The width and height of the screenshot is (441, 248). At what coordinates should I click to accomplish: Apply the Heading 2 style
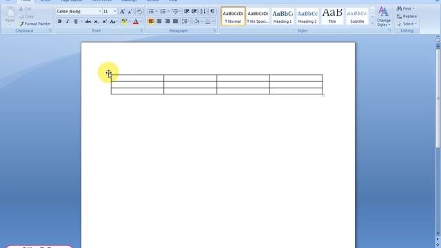point(307,17)
